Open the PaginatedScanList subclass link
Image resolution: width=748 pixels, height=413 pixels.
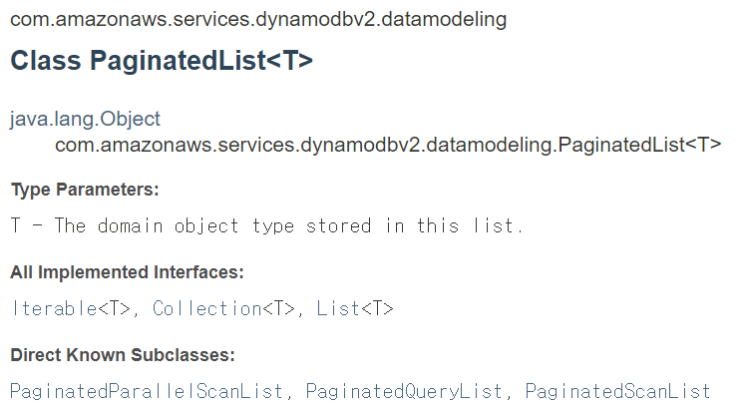(x=617, y=391)
